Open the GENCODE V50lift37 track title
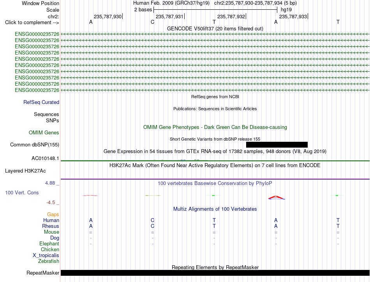Viewport: 370px width, 282px height. point(215,28)
